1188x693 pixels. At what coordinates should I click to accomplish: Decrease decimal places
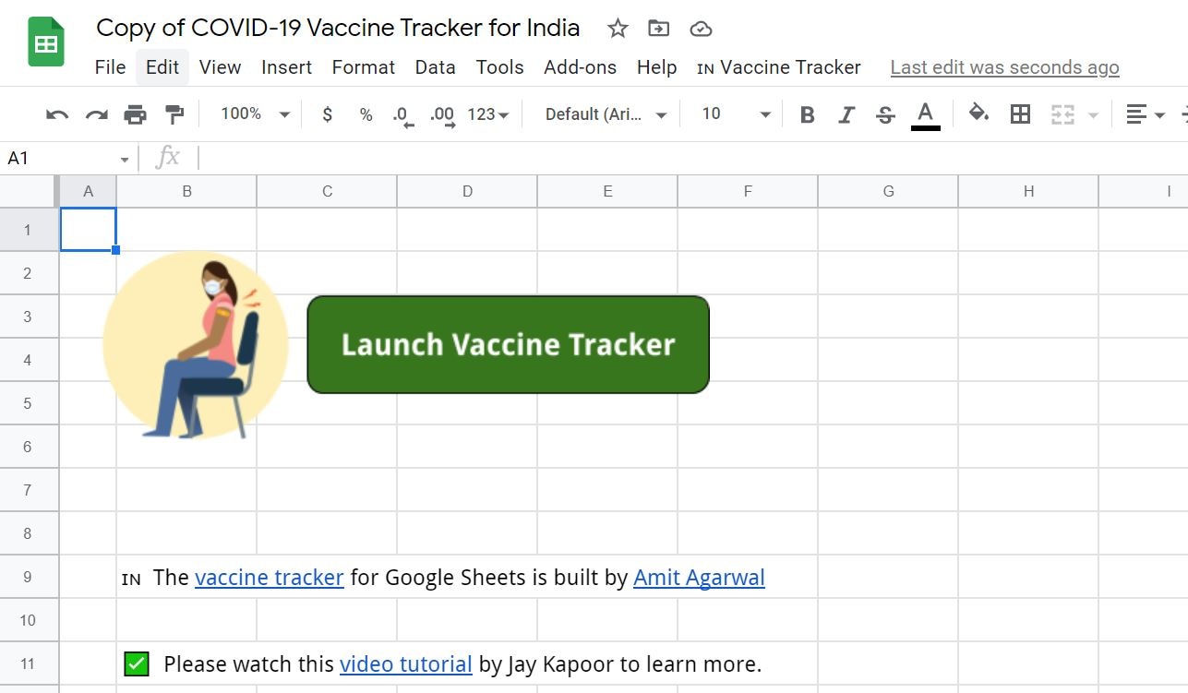402,114
